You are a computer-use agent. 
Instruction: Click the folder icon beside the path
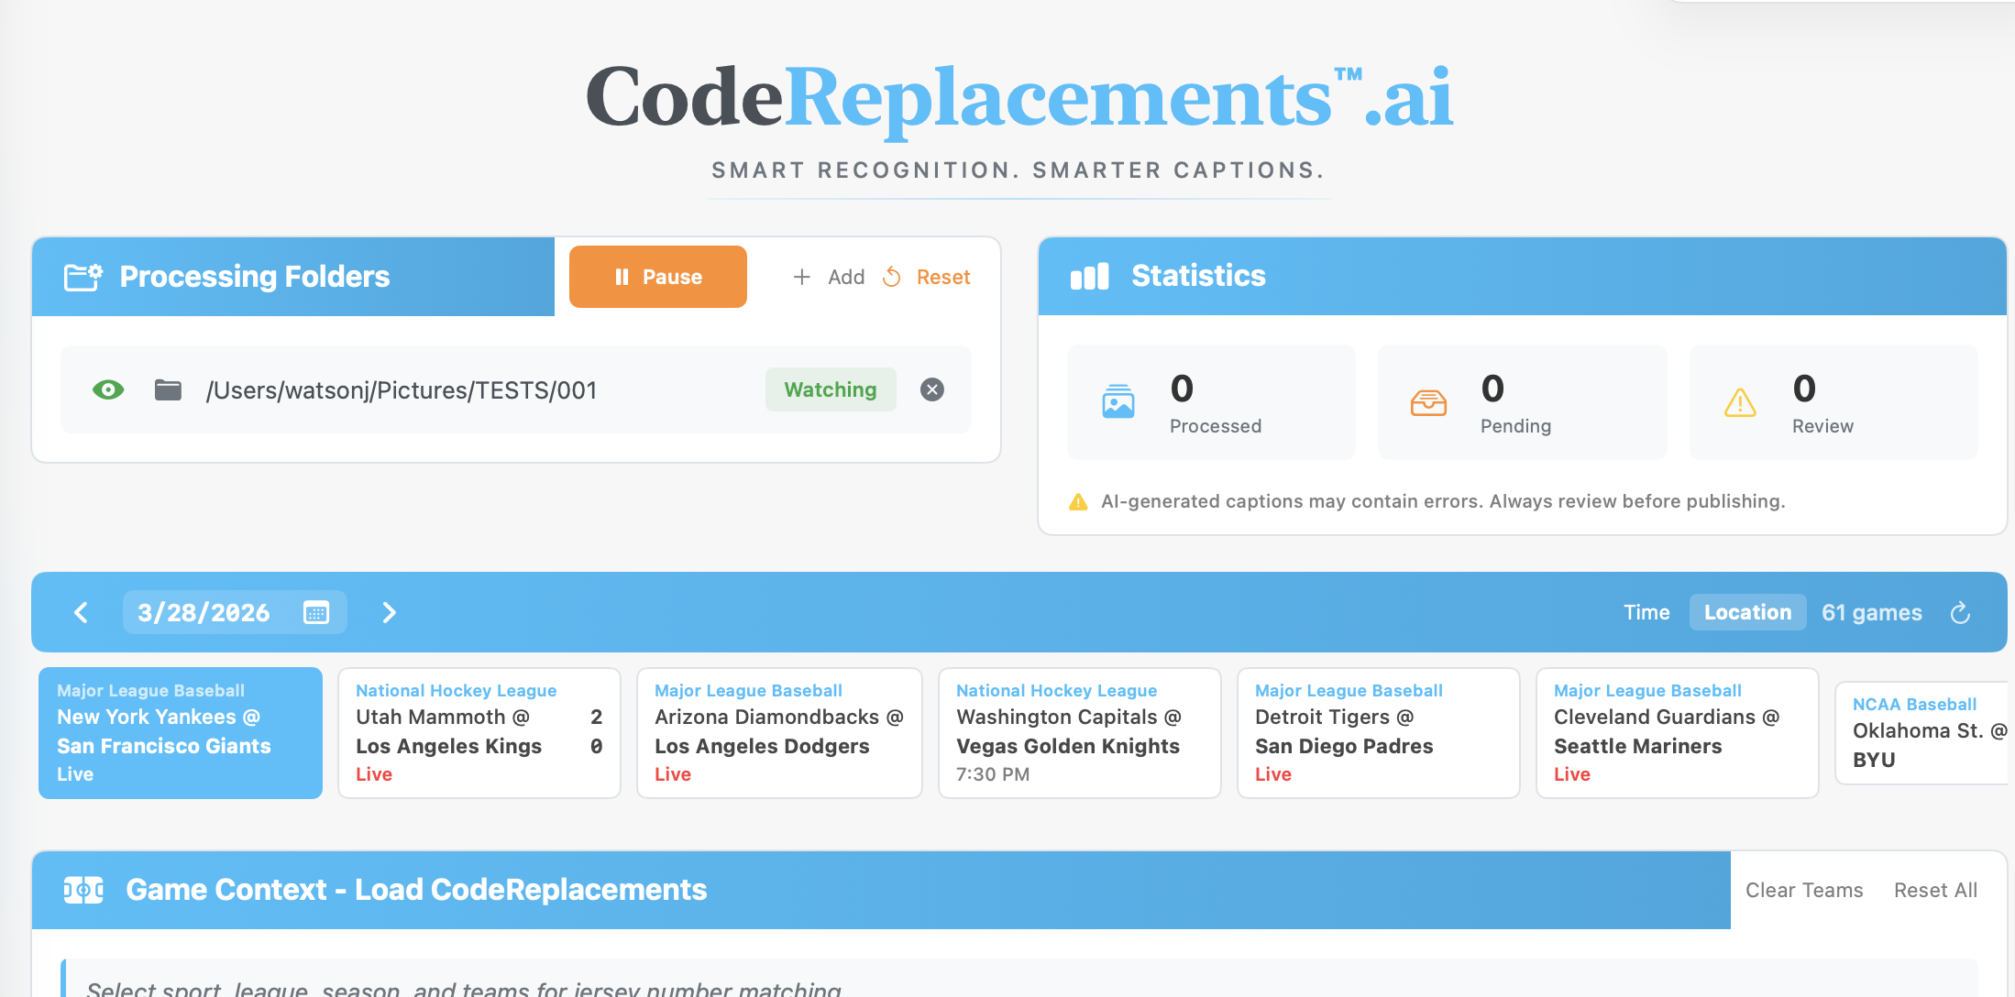[x=168, y=389]
